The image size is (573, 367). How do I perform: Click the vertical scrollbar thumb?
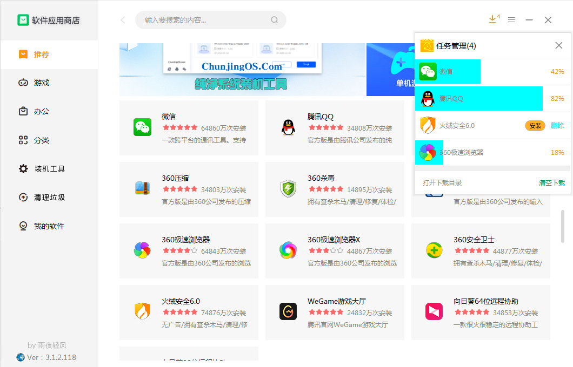563,226
